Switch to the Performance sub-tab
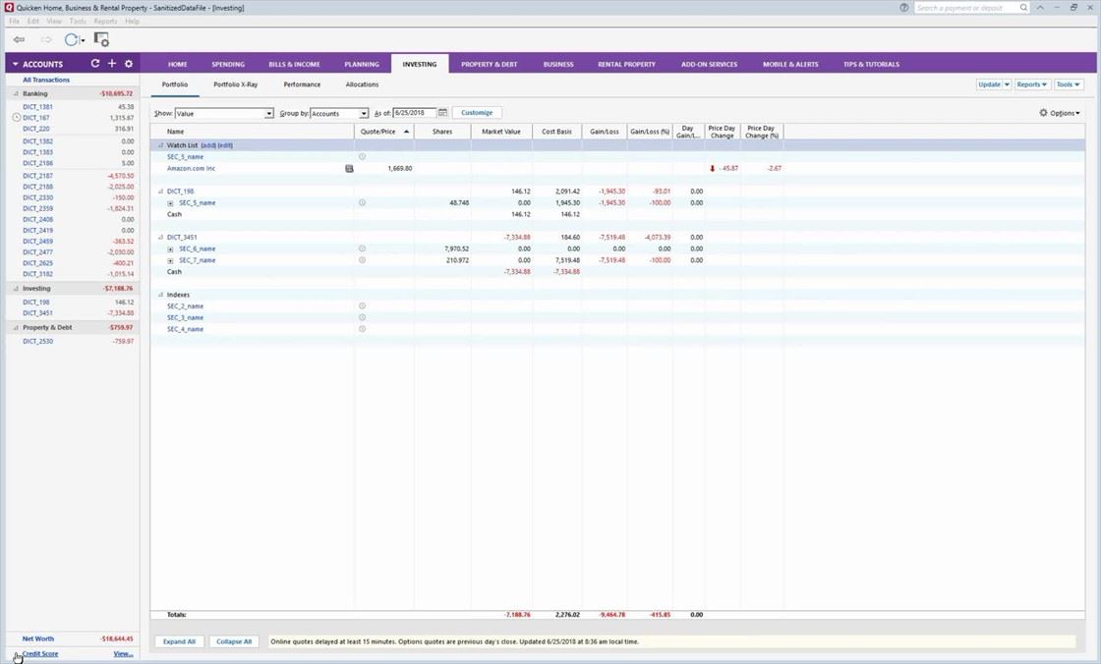The height and width of the screenshot is (664, 1101). click(x=302, y=84)
